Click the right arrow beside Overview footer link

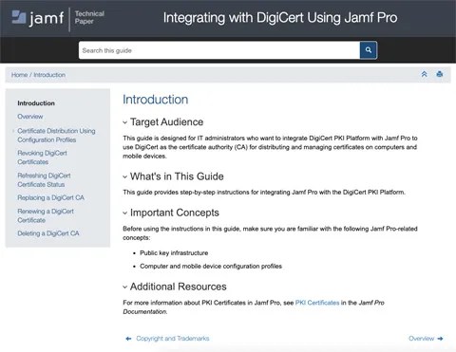tap(440, 339)
